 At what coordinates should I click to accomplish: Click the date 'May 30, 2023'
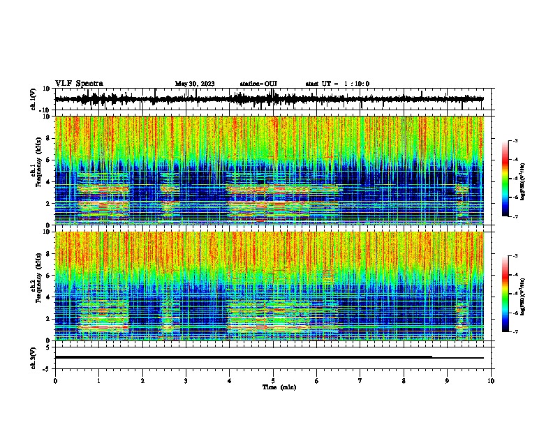point(195,84)
